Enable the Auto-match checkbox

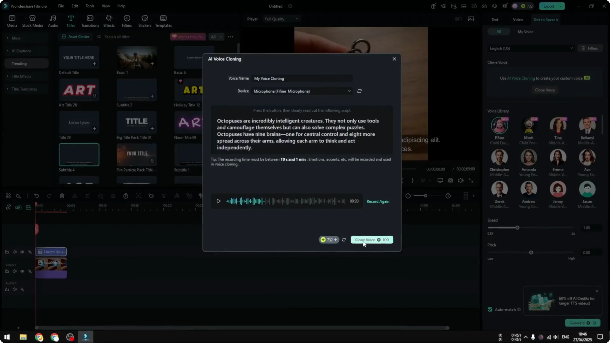[490, 309]
